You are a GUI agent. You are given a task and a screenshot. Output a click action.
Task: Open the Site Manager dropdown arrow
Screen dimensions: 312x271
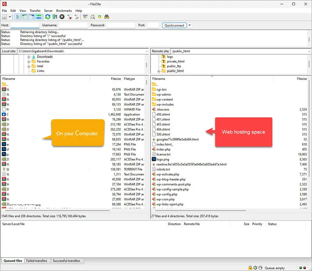[10, 17]
